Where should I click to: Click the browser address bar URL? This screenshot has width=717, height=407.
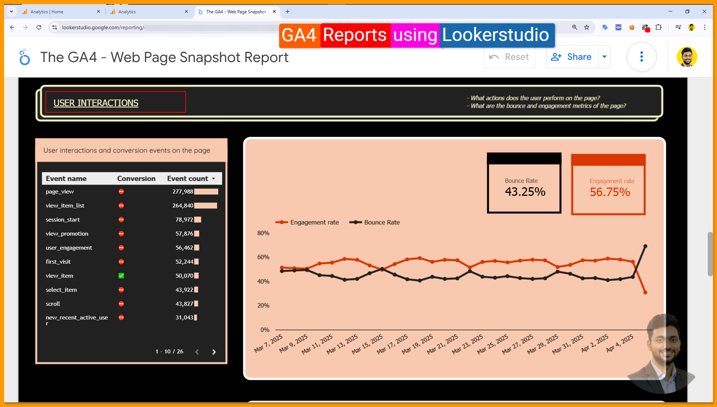pos(103,27)
